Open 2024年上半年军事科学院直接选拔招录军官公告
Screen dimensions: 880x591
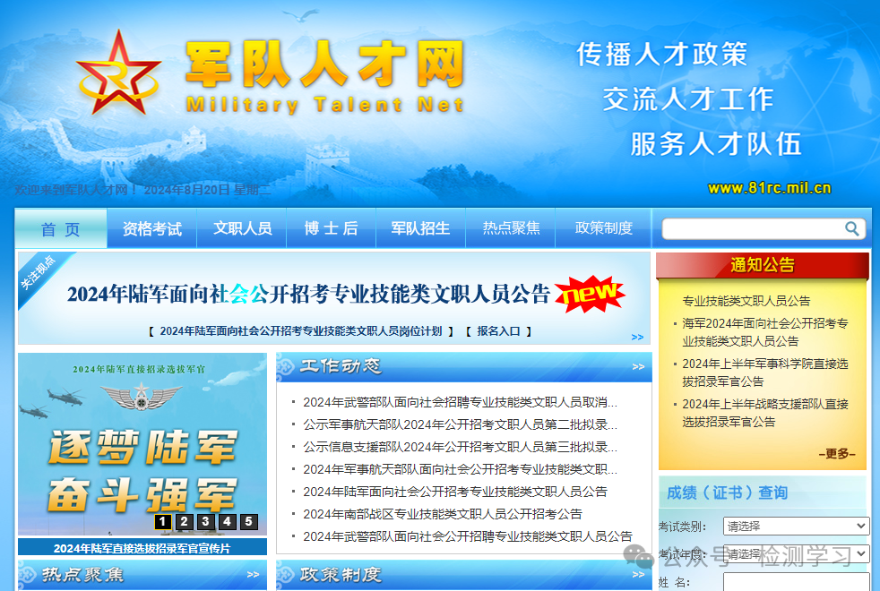[765, 373]
